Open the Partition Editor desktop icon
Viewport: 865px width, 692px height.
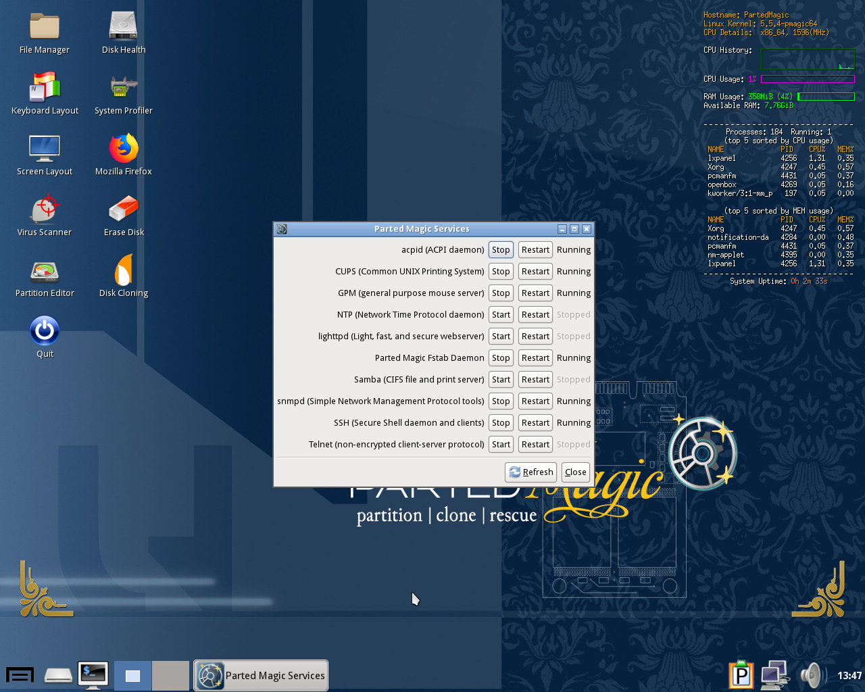point(45,272)
